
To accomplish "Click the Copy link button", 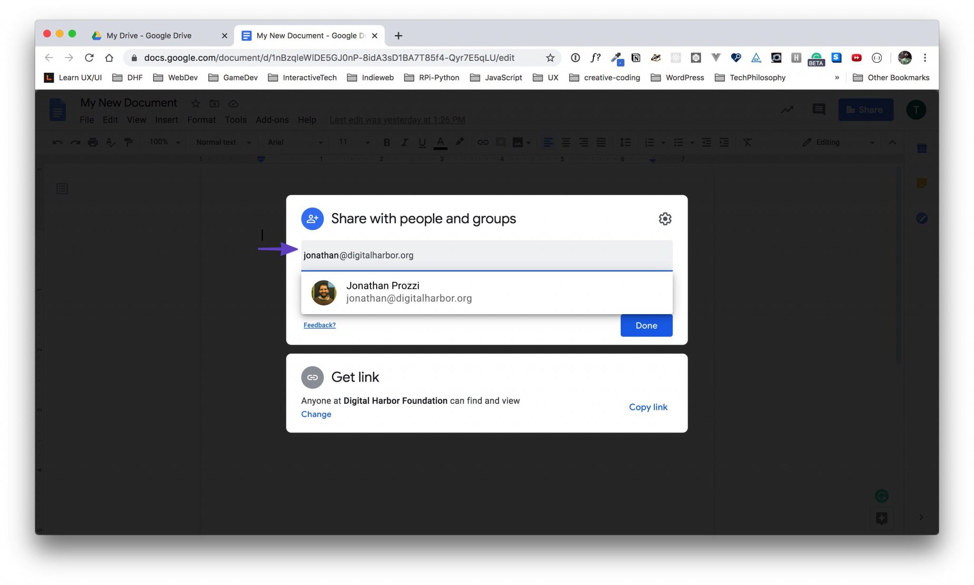I will [648, 407].
